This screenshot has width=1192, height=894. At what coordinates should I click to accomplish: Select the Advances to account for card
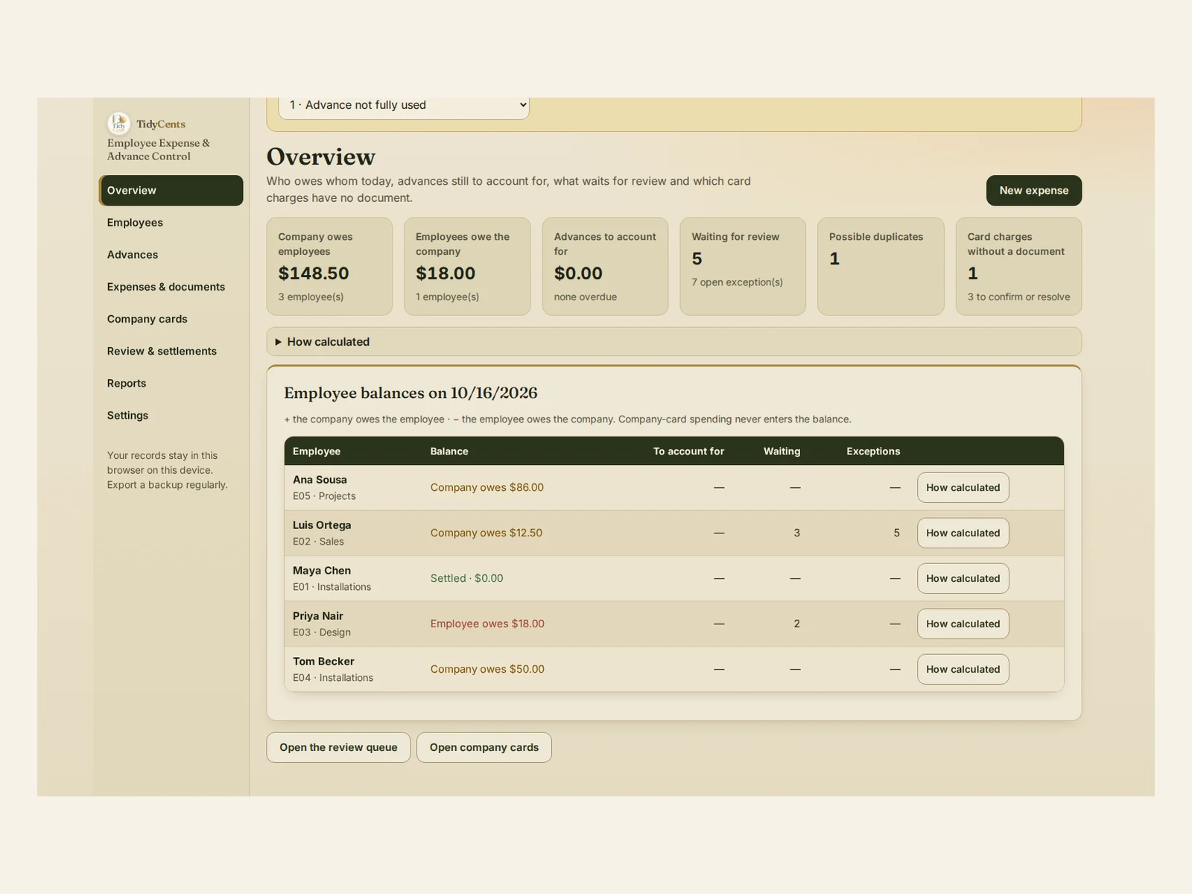click(x=605, y=267)
